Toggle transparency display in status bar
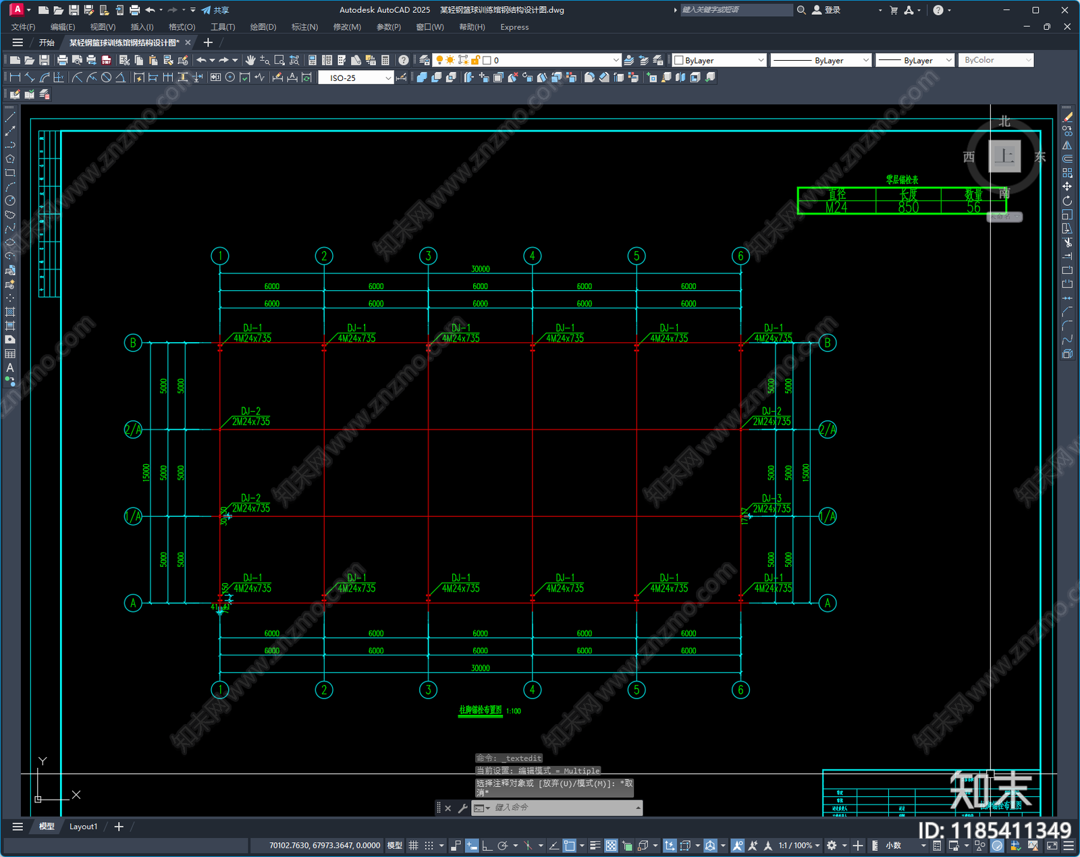Viewport: 1080px width, 857px height. (611, 846)
